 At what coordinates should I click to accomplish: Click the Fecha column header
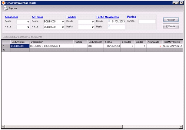coord(112,42)
